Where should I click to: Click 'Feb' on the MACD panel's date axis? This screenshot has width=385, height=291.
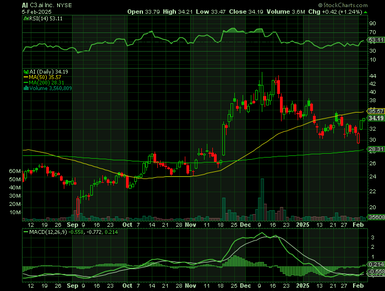point(358,286)
